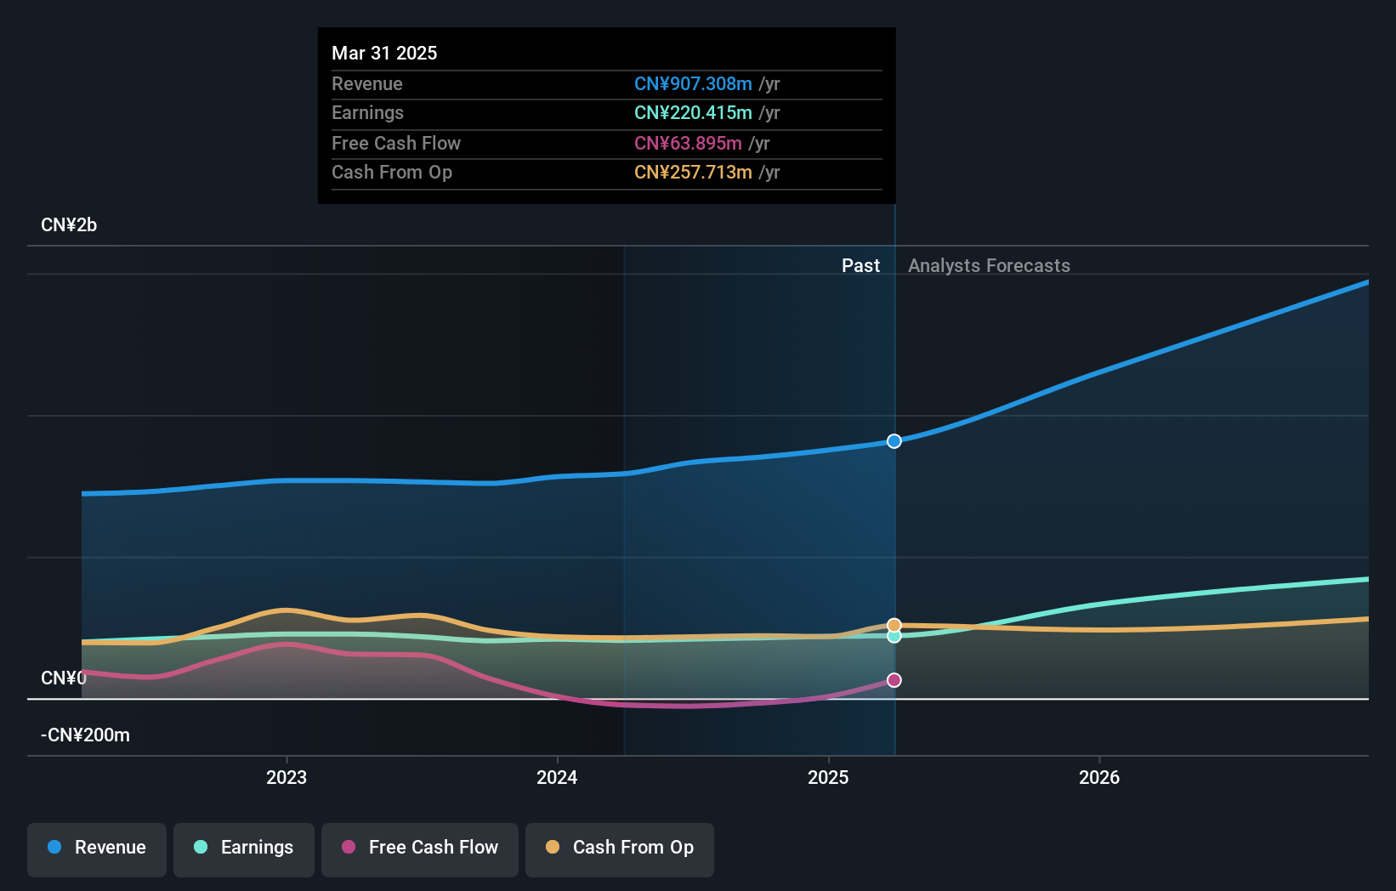Click the Revenue row label in tooltip
The image size is (1396, 891).
pos(367,84)
